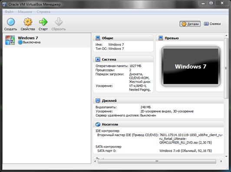The height and width of the screenshot is (172, 231).
Task: Click the Создать (New) toolbar icon
Action: 10,22
